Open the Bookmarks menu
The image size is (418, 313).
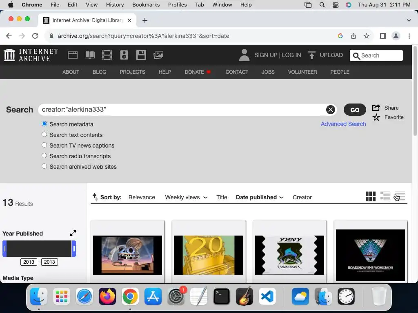[146, 4]
